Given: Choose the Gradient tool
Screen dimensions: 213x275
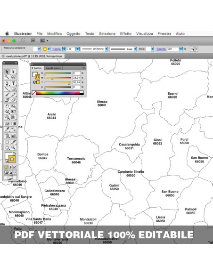Looking at the screenshot, I should pyautogui.click(x=14, y=124).
